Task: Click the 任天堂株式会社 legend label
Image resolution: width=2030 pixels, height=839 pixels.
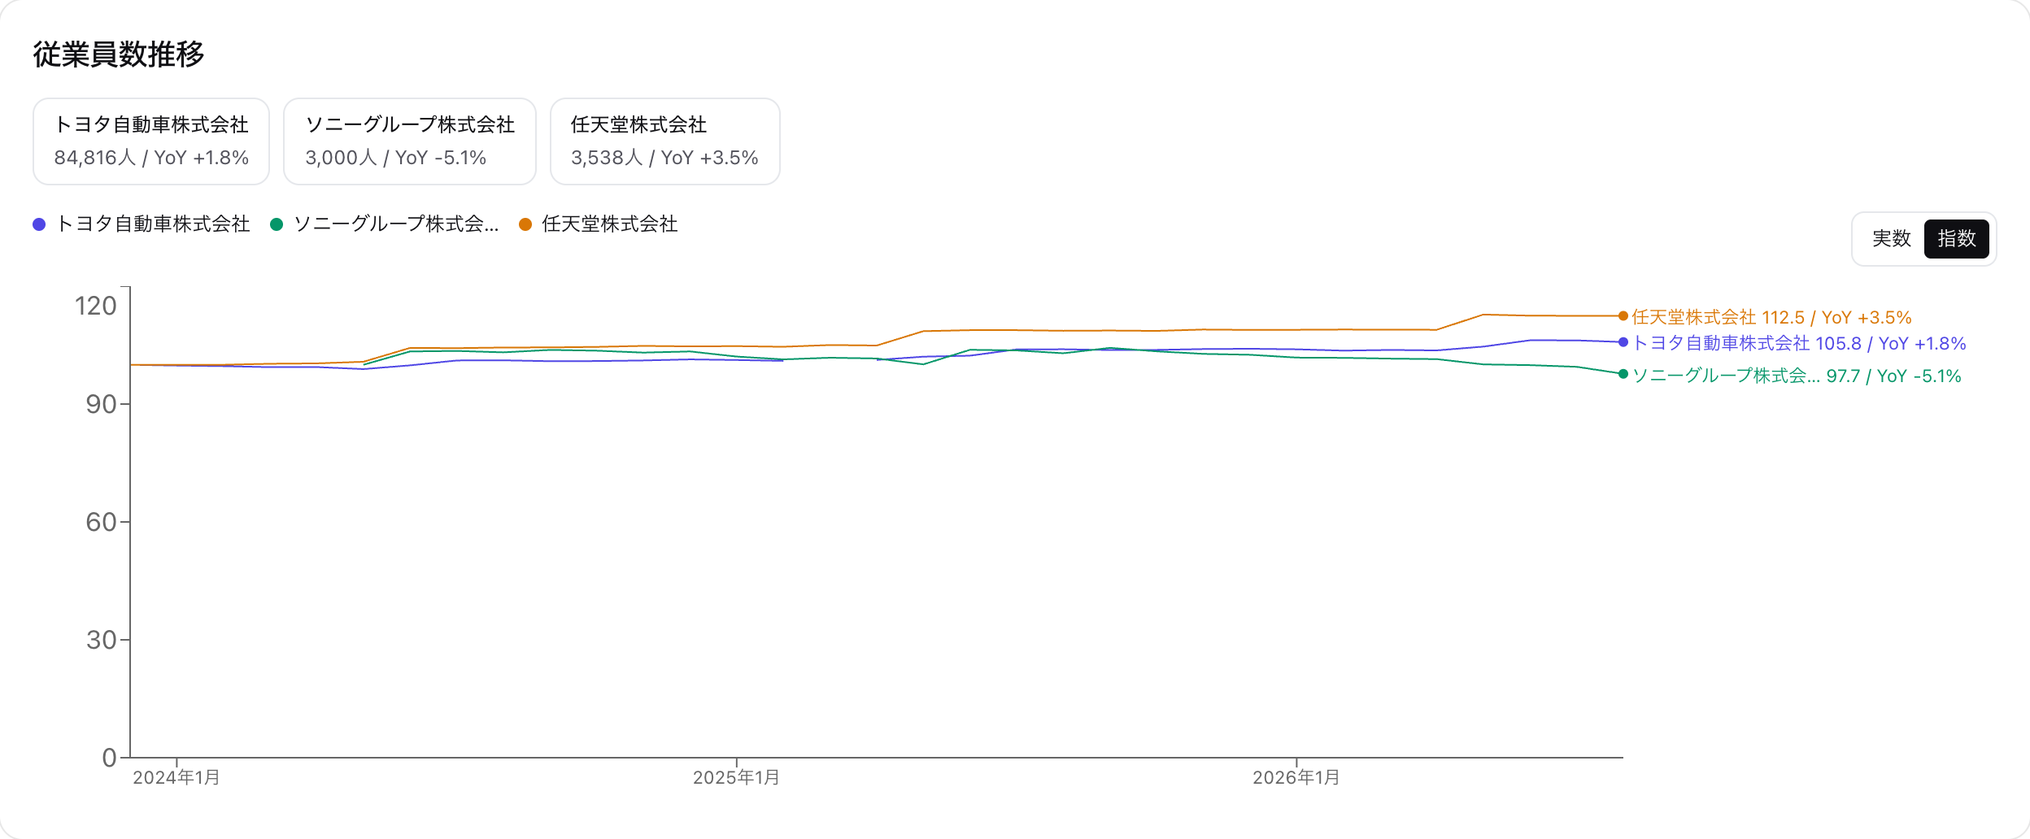Action: pyautogui.click(x=610, y=224)
